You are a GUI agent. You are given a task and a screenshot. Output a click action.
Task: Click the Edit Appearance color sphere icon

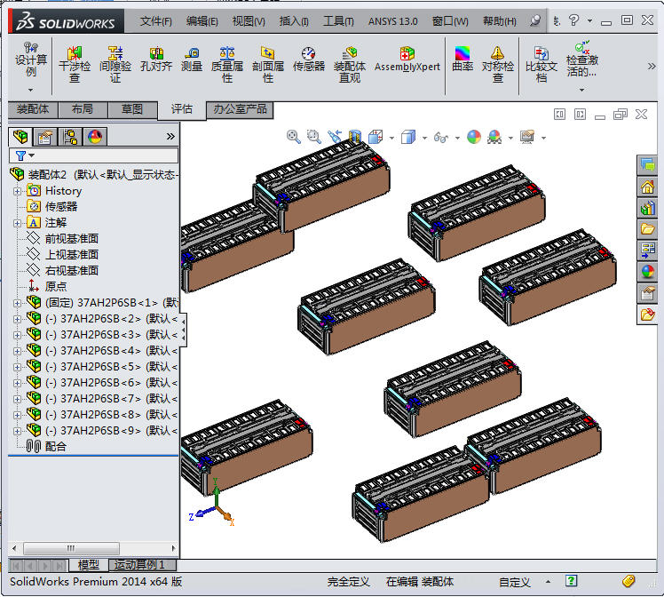click(473, 137)
